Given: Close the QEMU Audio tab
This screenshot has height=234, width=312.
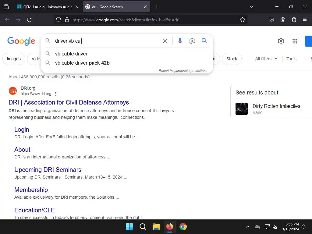Looking at the screenshot, I should [x=77, y=7].
